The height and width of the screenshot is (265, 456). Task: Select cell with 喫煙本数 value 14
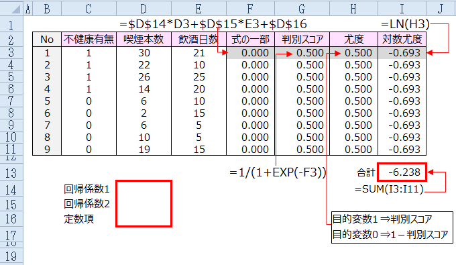(144, 89)
